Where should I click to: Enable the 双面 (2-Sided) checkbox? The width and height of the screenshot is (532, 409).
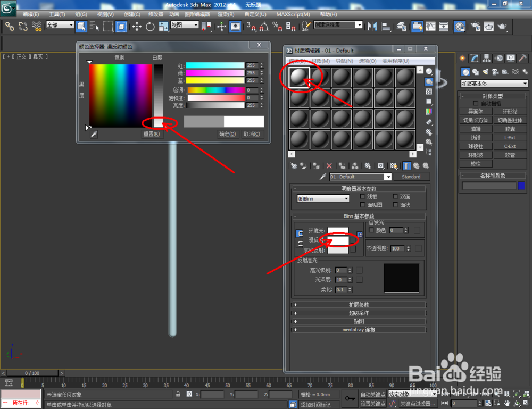[x=395, y=196]
